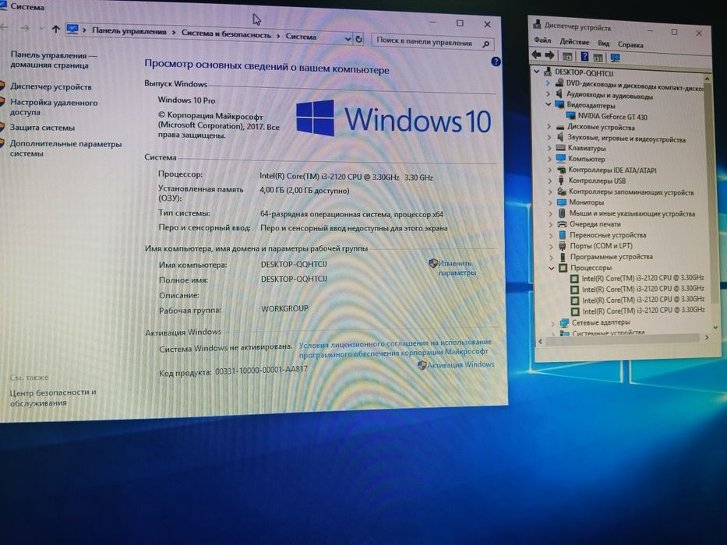The width and height of the screenshot is (727, 545).
Task: Expand Контроллеры IDE ATA/ATAPI category
Action: coord(550,170)
